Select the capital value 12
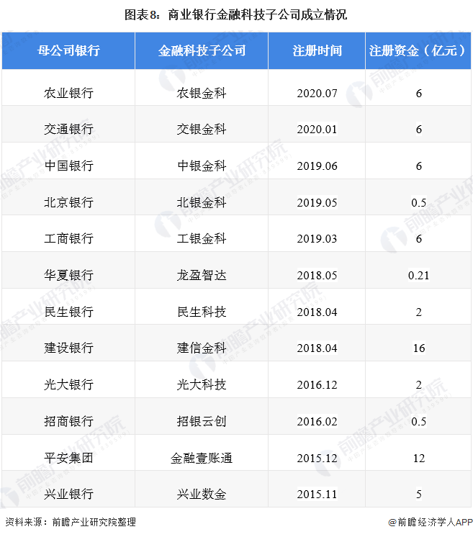 pyautogui.click(x=418, y=458)
